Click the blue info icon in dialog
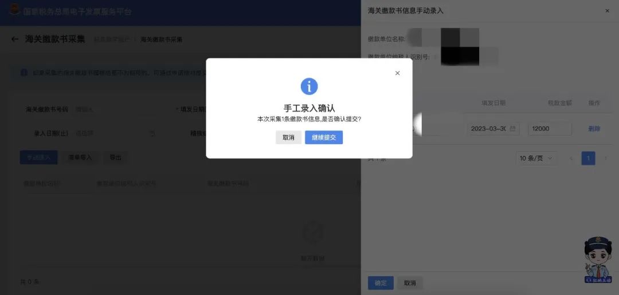Viewport: 619px width, 295px height. (309, 86)
